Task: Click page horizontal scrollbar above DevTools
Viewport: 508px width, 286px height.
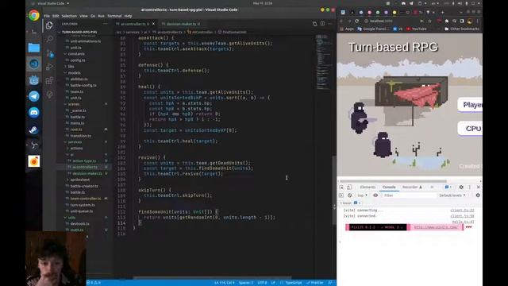Action: tap(393, 181)
